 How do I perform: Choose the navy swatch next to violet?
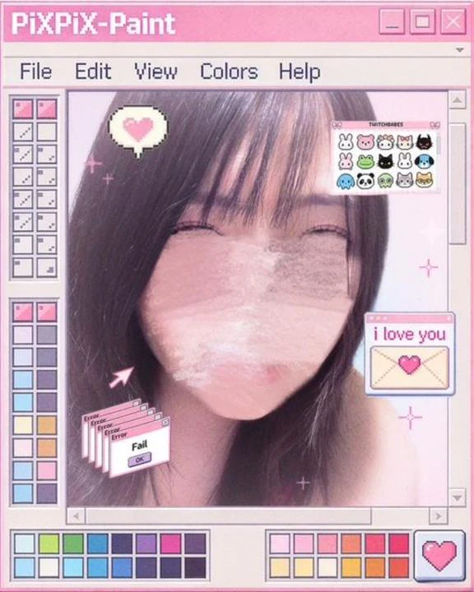click(122, 543)
